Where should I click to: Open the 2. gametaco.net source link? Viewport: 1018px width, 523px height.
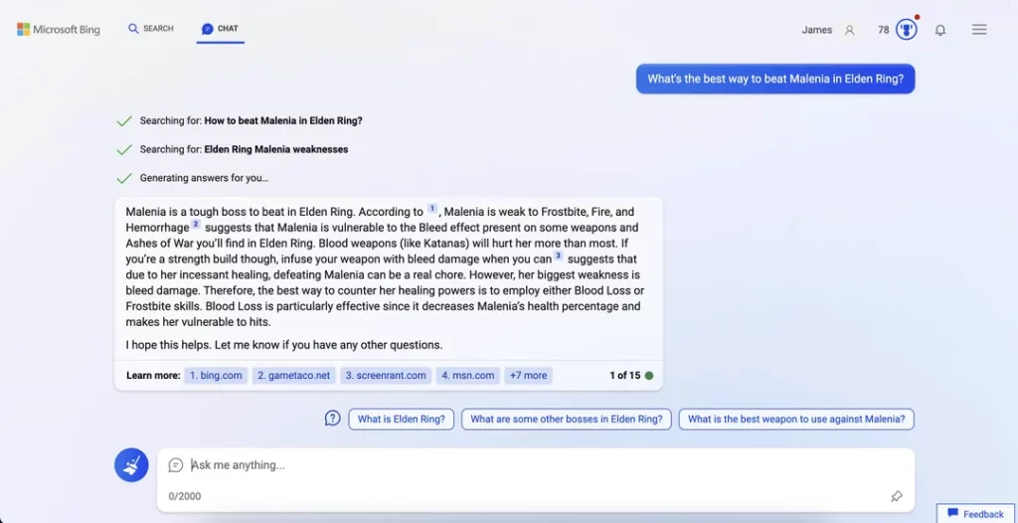pyautogui.click(x=293, y=376)
